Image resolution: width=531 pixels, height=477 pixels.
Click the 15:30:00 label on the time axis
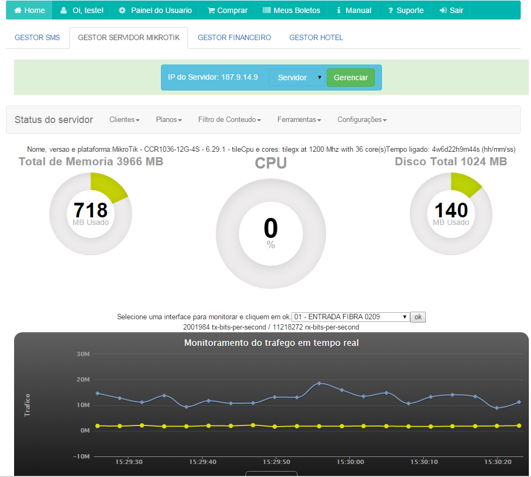coord(350,462)
